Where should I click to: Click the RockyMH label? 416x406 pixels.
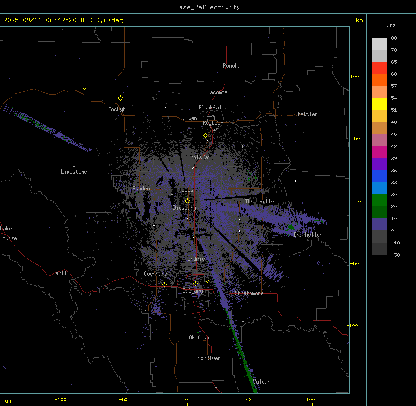118,109
